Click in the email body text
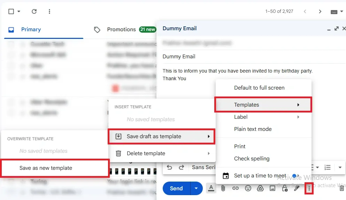346x200 pixels. [237, 75]
